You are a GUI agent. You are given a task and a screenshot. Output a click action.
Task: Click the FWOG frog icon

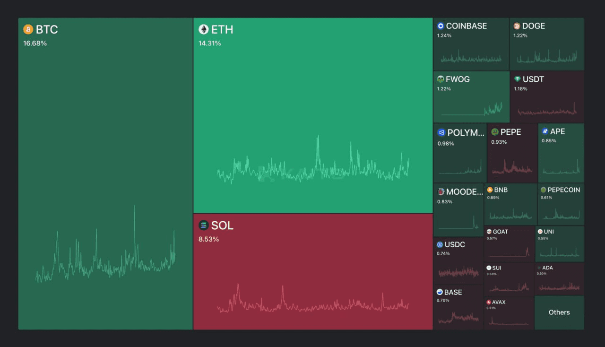pos(441,79)
